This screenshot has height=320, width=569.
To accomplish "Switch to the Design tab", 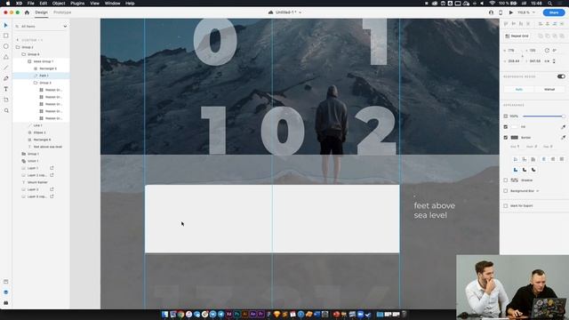I will click(42, 12).
